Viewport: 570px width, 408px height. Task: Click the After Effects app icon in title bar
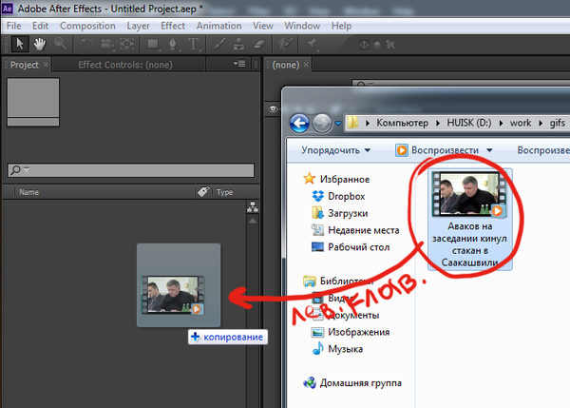click(x=8, y=9)
